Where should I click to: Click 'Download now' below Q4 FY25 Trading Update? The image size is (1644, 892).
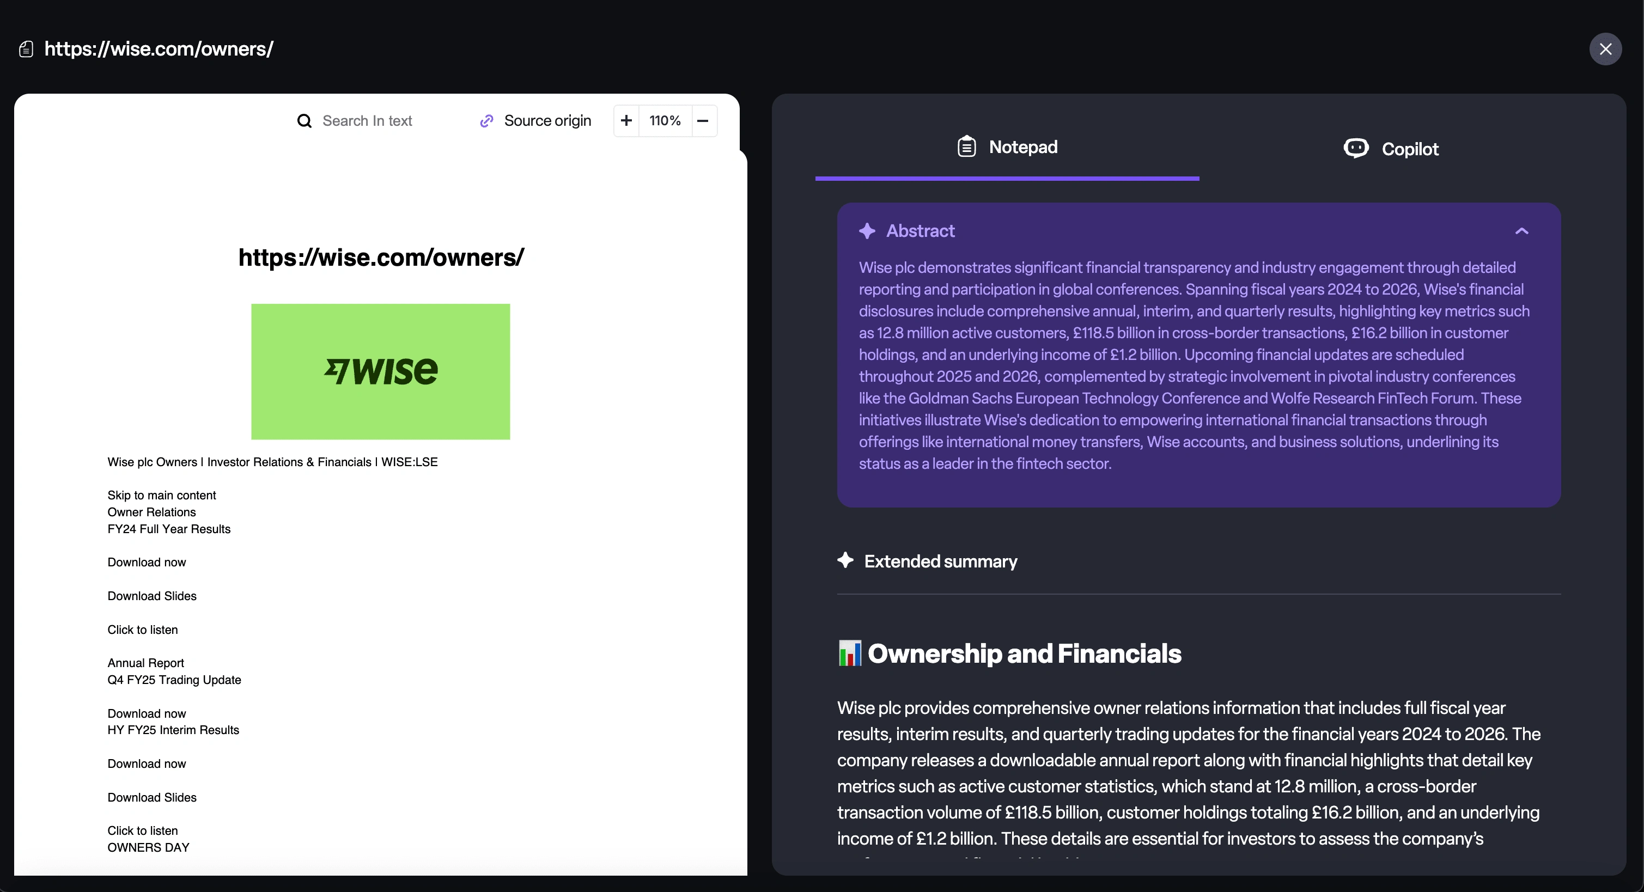pos(146,713)
